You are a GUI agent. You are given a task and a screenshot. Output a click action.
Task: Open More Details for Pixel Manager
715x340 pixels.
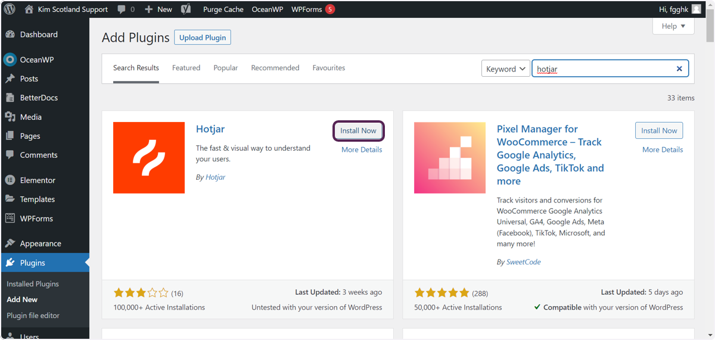pos(663,149)
